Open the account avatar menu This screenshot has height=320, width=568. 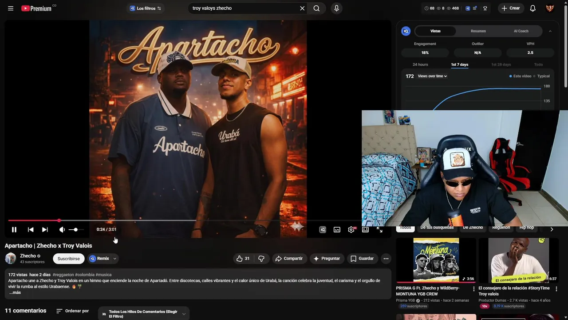(x=550, y=8)
